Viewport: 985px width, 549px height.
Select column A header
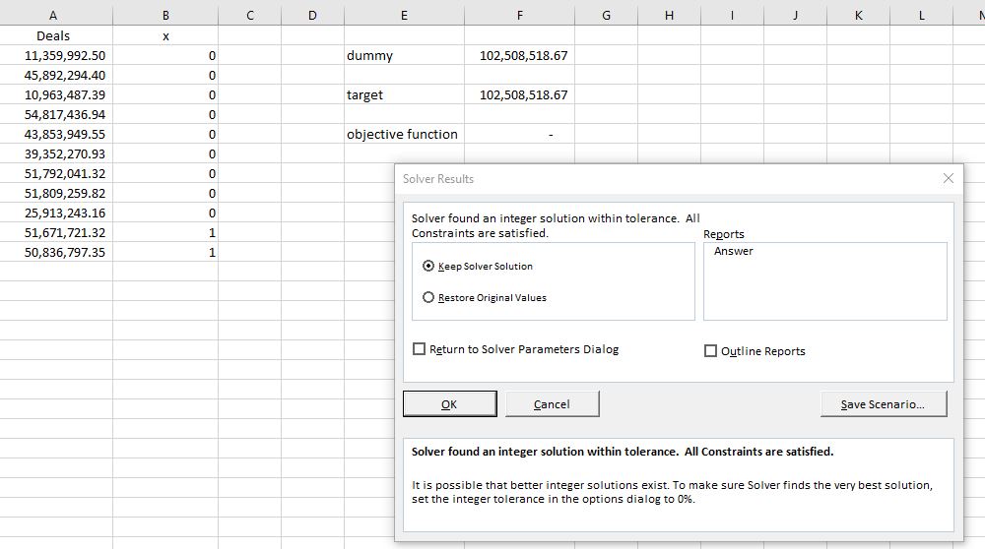coord(53,16)
